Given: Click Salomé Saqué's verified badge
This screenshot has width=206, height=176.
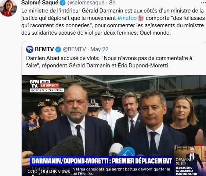Looking at the screenshot, I should (63, 3).
